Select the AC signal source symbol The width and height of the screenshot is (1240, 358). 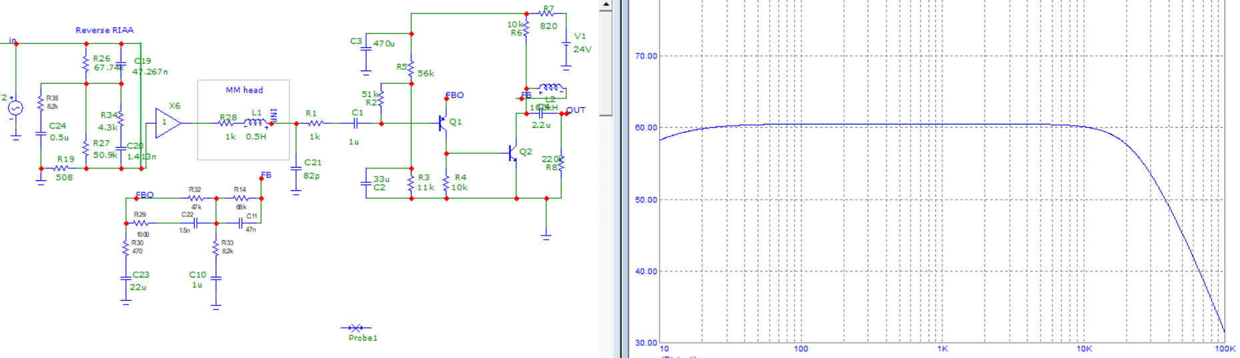(15, 108)
